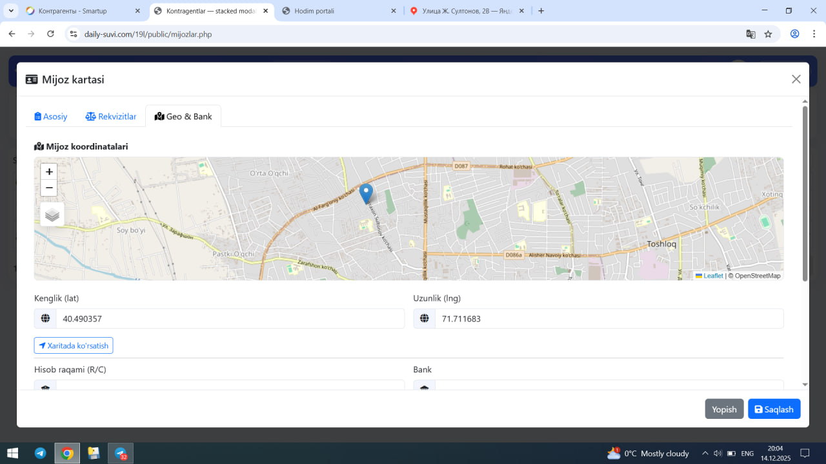Image resolution: width=826 pixels, height=464 pixels.
Task: Bookmark this page with the star icon
Action: (768, 34)
